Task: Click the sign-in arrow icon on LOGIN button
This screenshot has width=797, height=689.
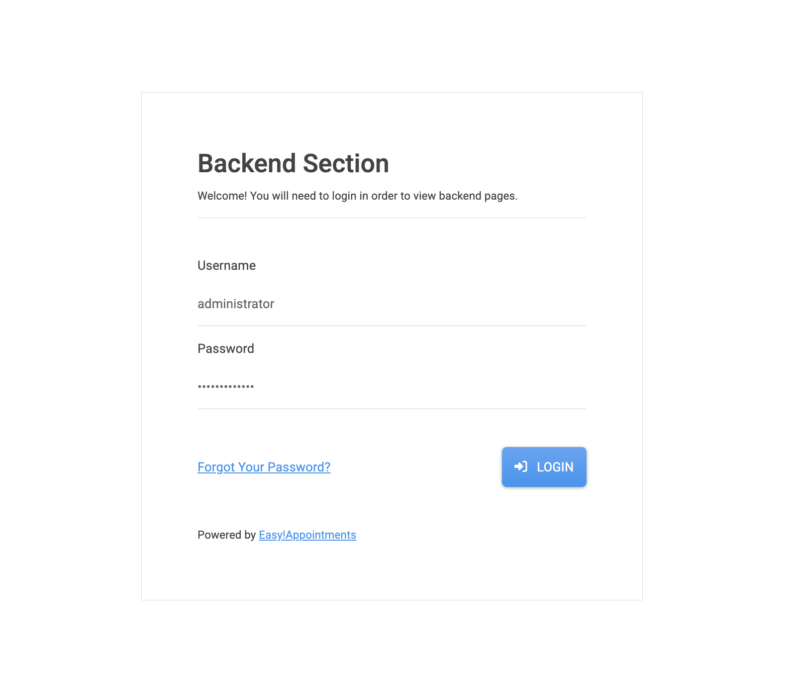Action: (x=521, y=466)
